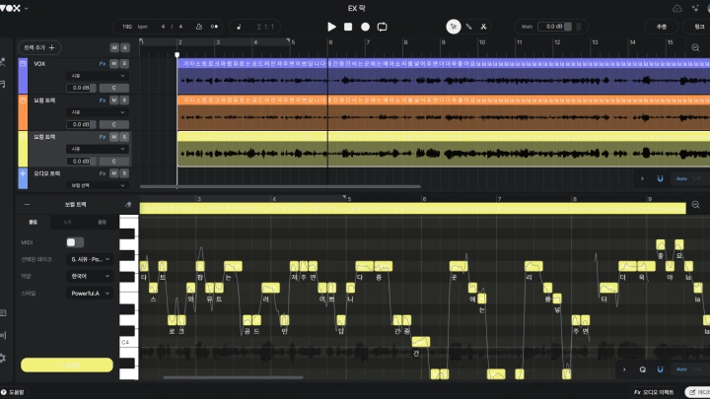Click the yellow track color icon
The height and width of the screenshot is (399, 710).
tap(23, 137)
